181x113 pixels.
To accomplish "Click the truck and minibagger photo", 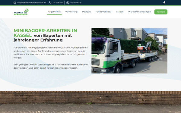I will point(129,51).
